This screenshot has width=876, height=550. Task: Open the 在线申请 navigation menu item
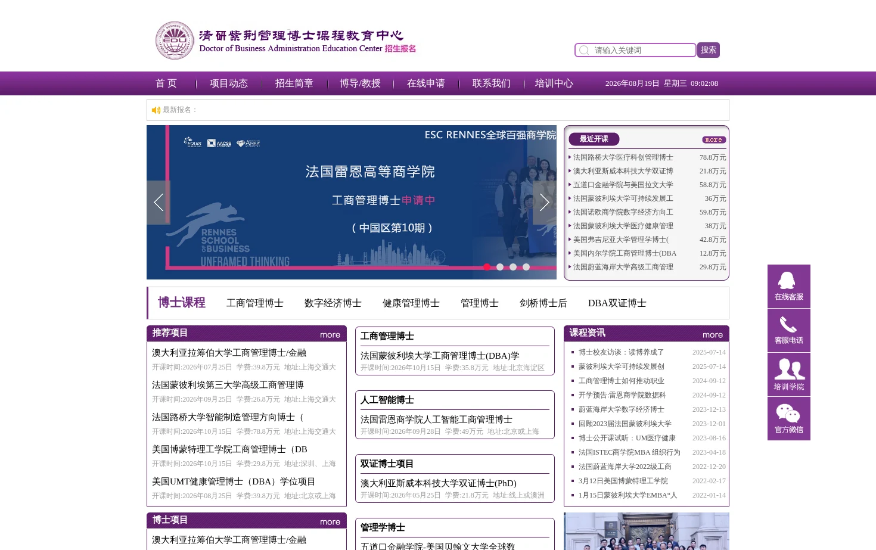[426, 83]
